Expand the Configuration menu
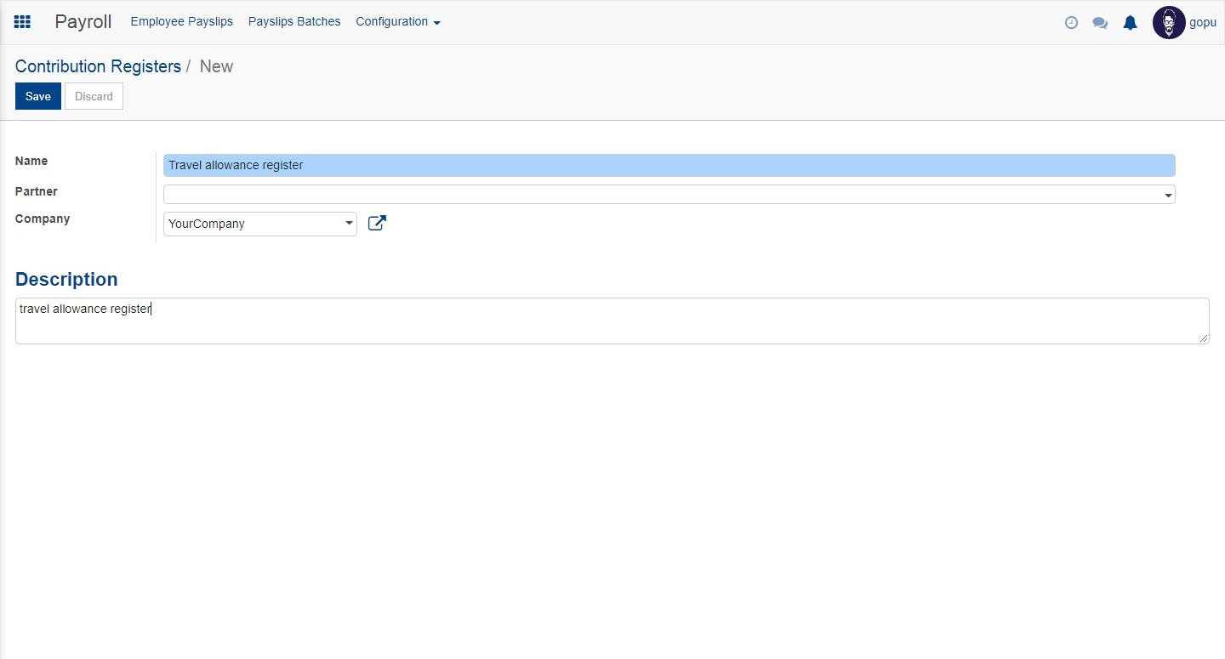 (x=397, y=22)
